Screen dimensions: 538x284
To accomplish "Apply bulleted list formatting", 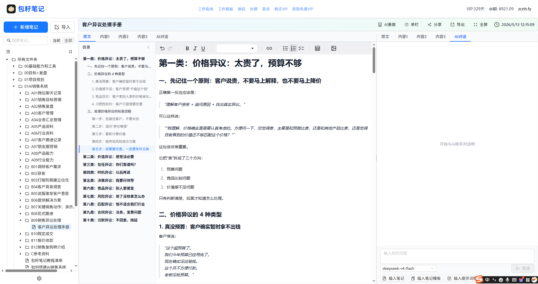I will tap(285, 48).
